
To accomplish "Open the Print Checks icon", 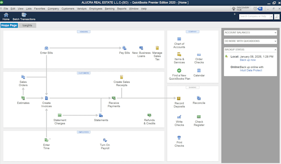I will pos(179,138).
